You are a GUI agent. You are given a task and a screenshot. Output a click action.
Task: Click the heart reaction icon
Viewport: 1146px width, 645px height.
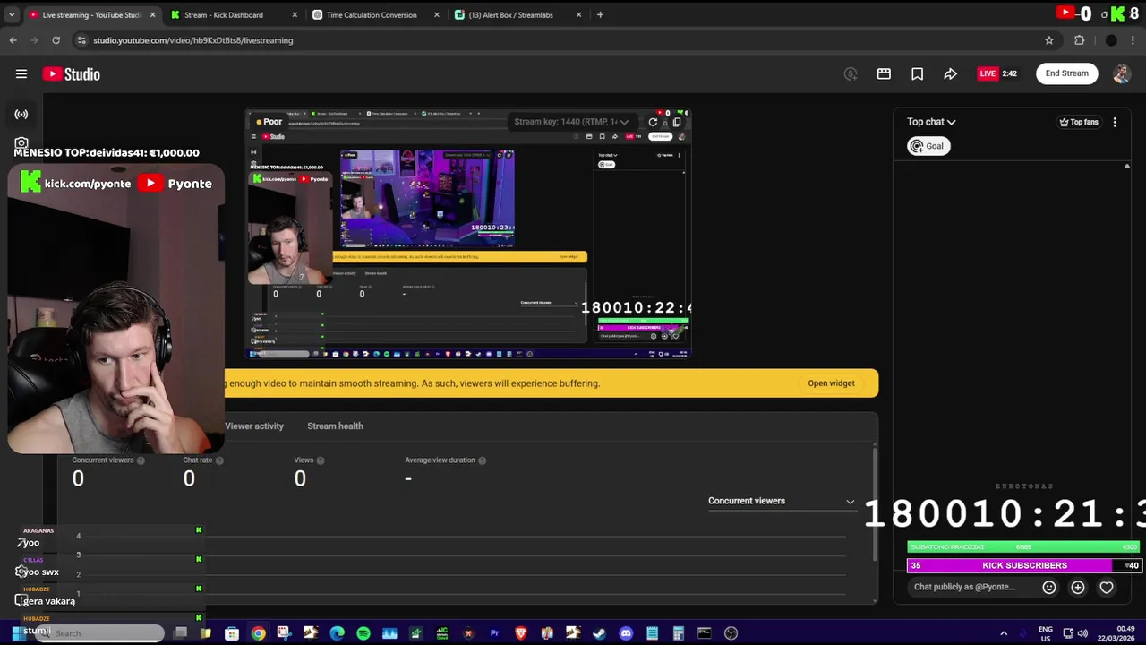point(1107,588)
